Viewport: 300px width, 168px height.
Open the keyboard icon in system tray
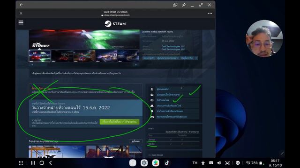click(x=211, y=163)
